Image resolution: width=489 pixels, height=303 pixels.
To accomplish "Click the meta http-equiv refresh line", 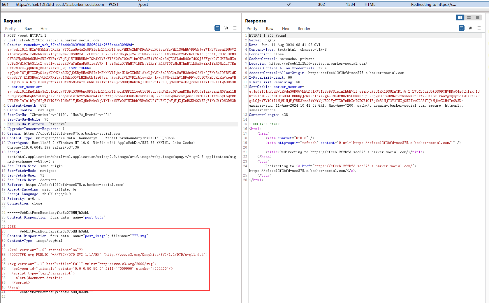I will pos(363,143).
